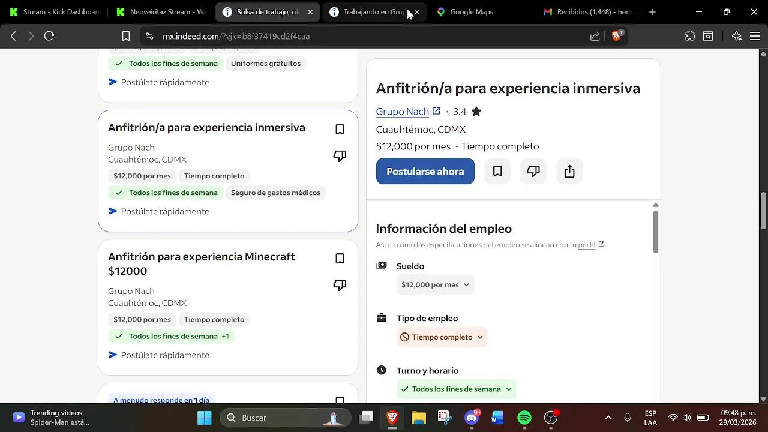Click ESP LAA keyboard language indicator

tap(650, 418)
